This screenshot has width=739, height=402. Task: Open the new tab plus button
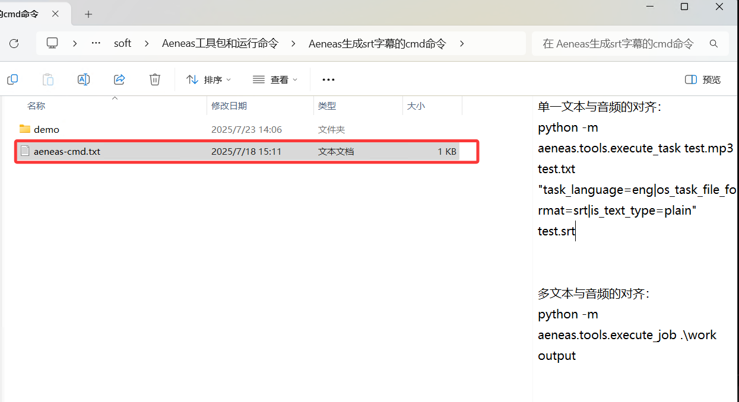(88, 14)
